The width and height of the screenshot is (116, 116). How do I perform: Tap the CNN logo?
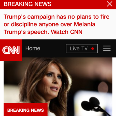point(11,50)
